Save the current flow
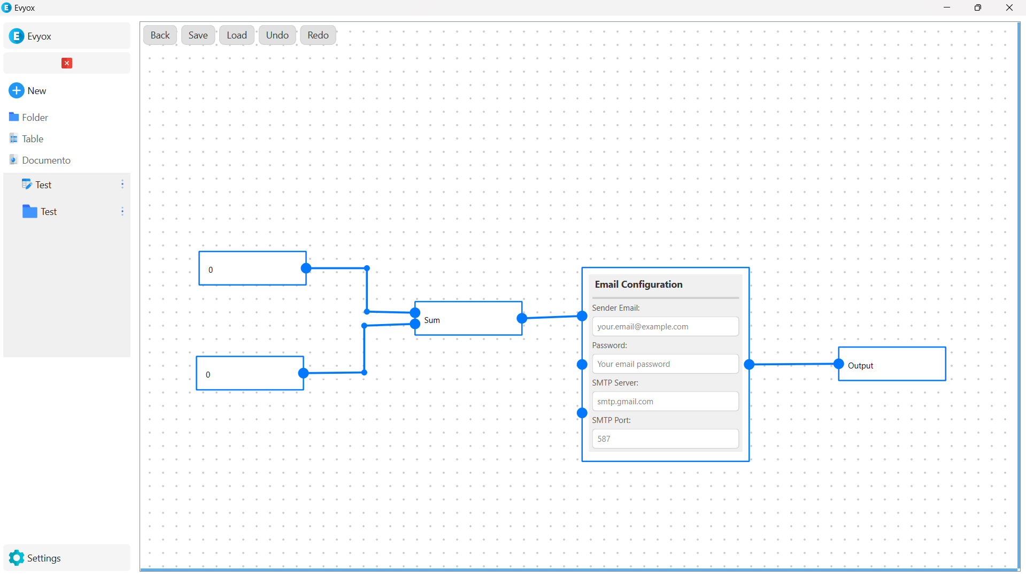 pyautogui.click(x=198, y=35)
